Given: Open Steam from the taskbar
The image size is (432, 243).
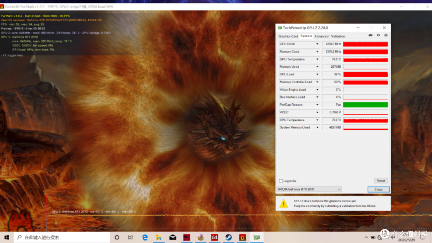Looking at the screenshot, I should click(228, 237).
